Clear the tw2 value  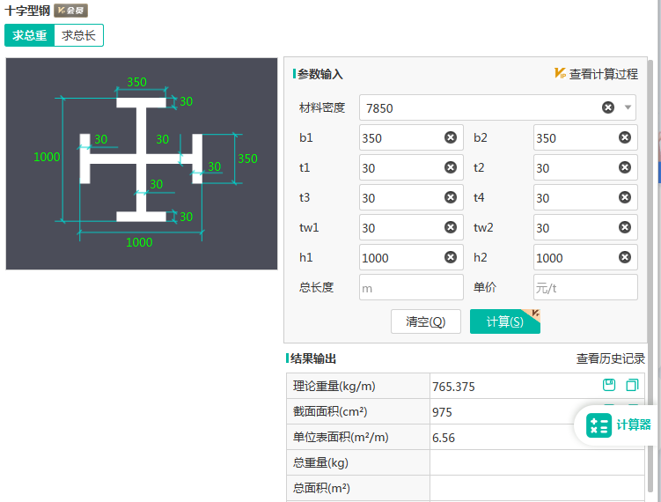[625, 227]
